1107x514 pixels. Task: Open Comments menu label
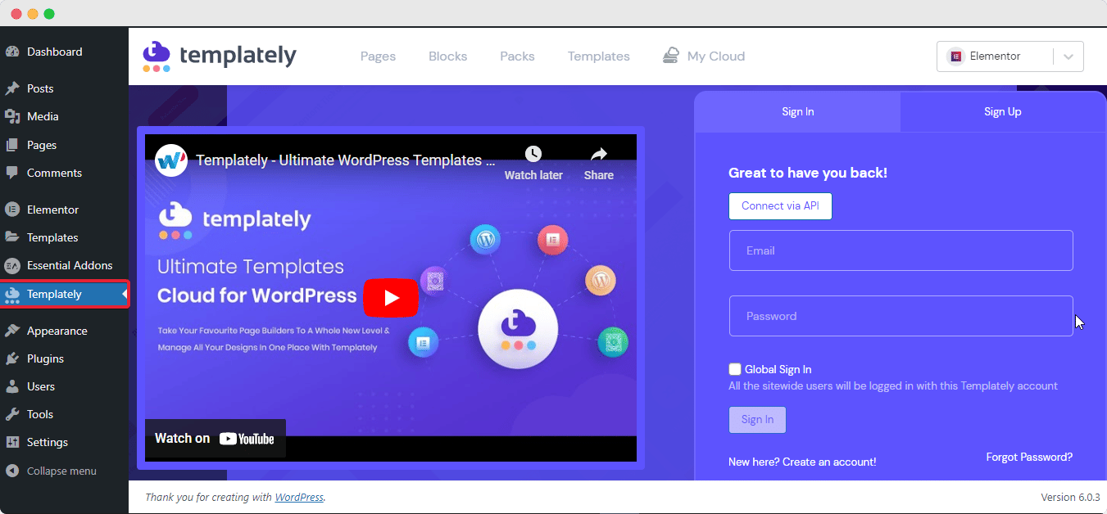tap(54, 173)
